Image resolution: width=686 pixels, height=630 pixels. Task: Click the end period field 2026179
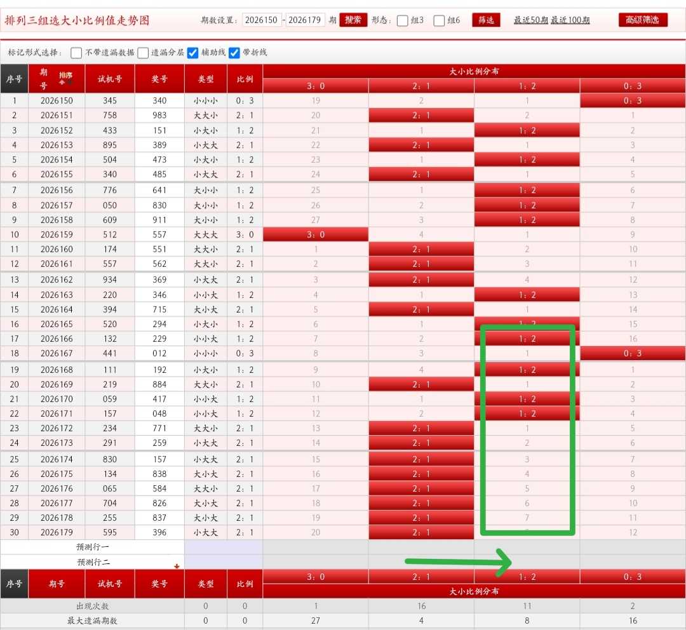coord(305,20)
